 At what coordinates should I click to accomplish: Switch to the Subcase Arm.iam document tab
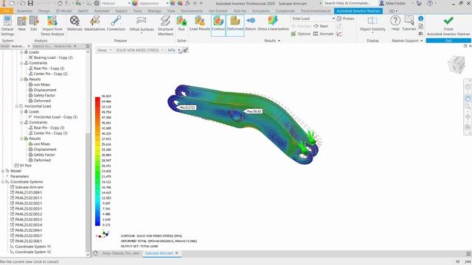click(x=159, y=253)
